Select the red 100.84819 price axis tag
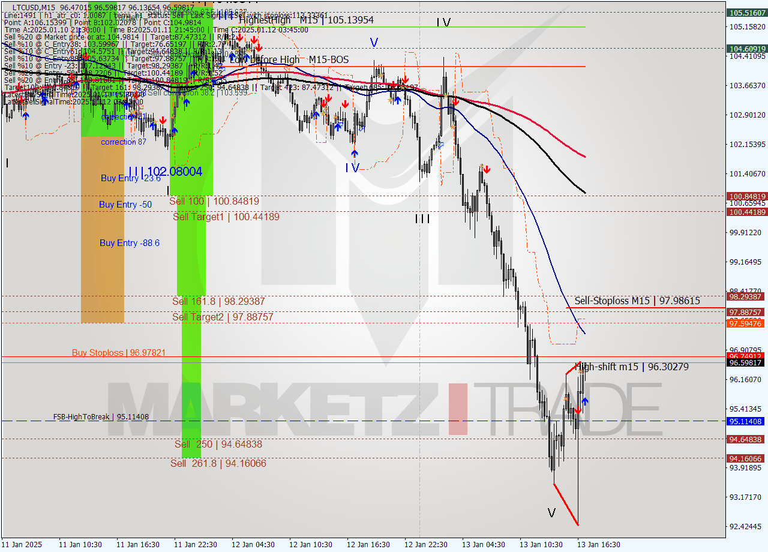This screenshot has width=768, height=552. click(747, 196)
